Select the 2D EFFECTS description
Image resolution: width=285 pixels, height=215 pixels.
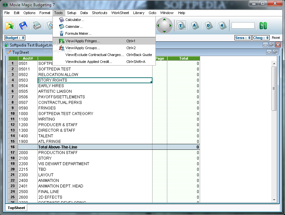pos(95,197)
